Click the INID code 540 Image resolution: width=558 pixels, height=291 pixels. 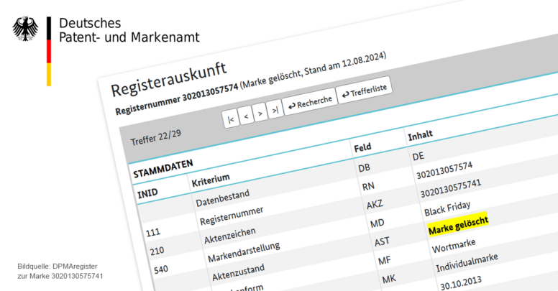coord(161,269)
